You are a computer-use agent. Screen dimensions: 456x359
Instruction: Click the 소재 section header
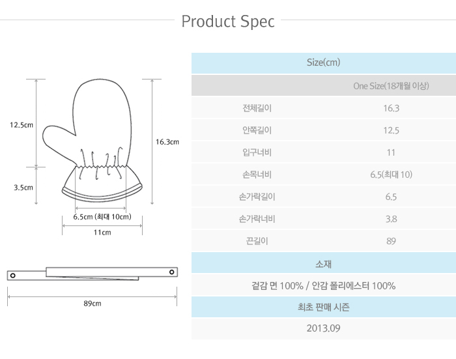[x=323, y=264]
